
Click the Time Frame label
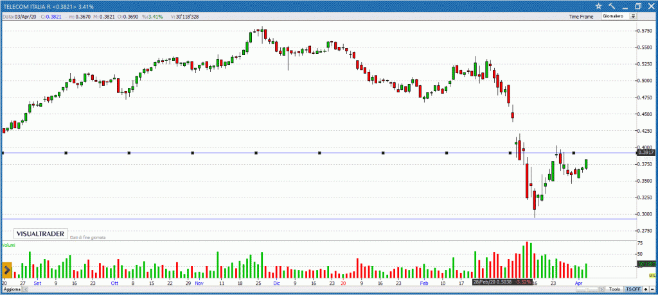pyautogui.click(x=581, y=17)
